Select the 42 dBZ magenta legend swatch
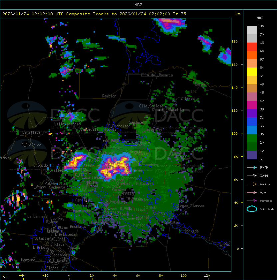The width and height of the screenshot is (277, 280). tap(252, 105)
